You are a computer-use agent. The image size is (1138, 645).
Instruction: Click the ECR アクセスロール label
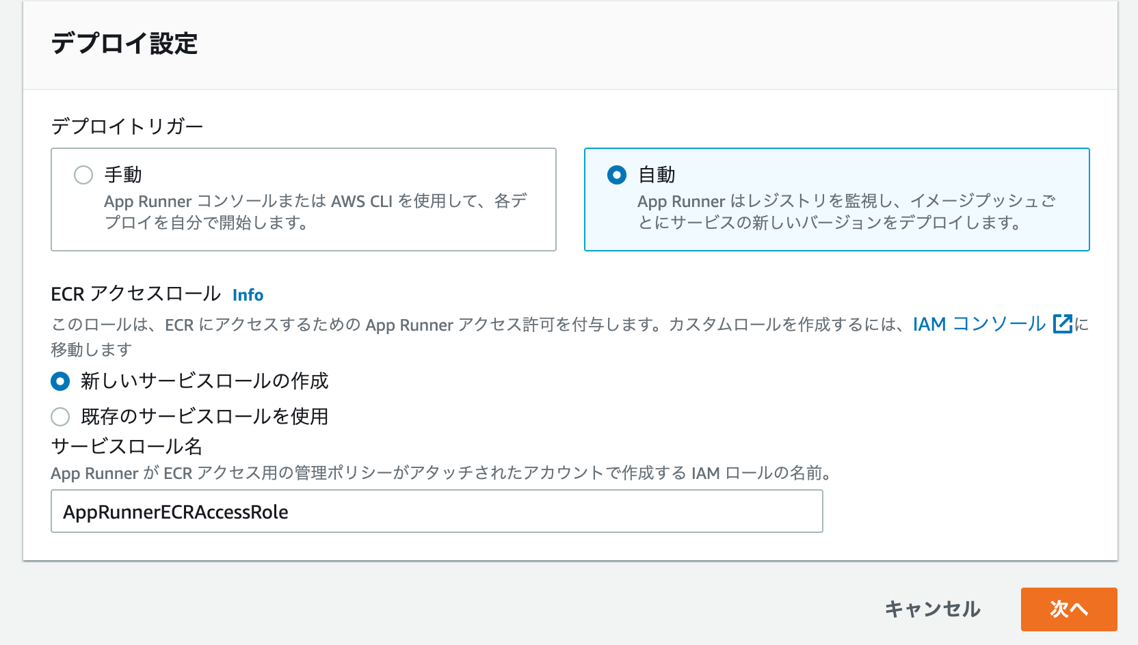[135, 294]
